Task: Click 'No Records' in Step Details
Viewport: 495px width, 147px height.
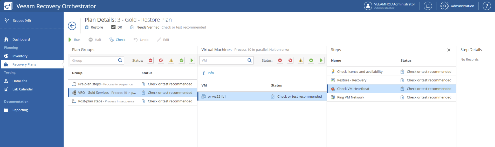Action: (469, 59)
